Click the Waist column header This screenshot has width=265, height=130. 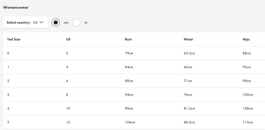click(x=188, y=39)
